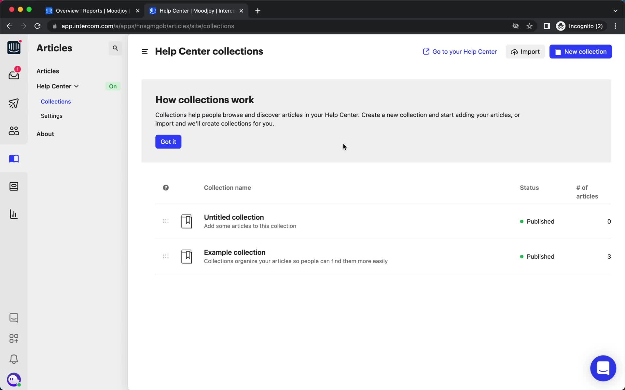
Task: Open the notifications bell icon
Action: pos(14,359)
